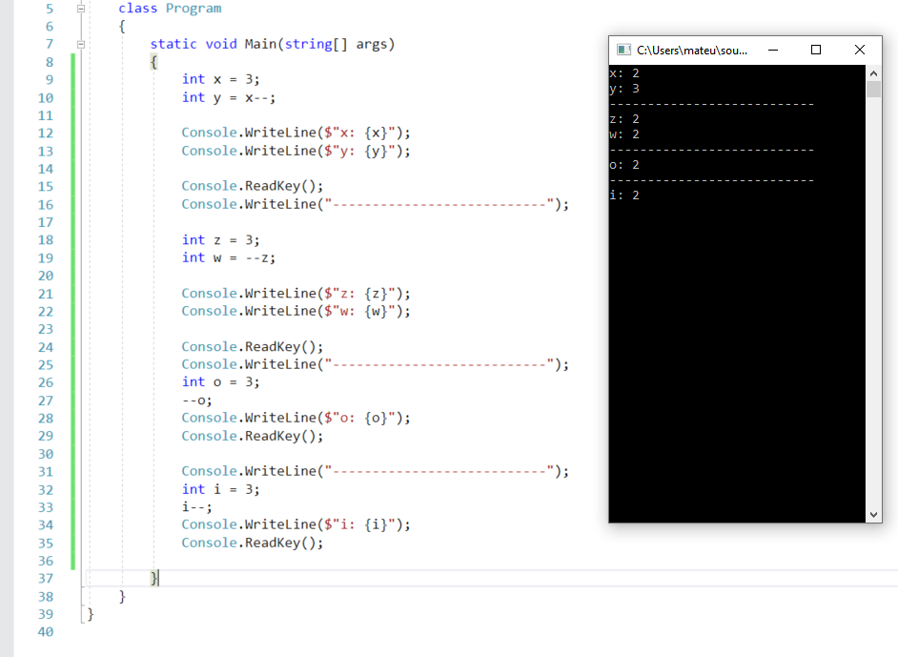
Task: Click the WriteLine call printing i
Action: coord(296,524)
